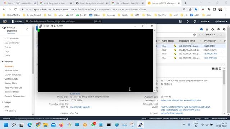230x129 pixels.
Task: Open Unified Settings link in footer
Action: 61,119
